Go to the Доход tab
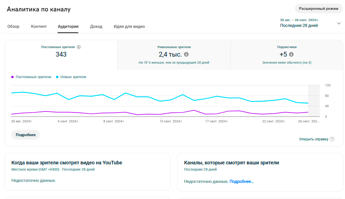The height and width of the screenshot is (199, 345). point(96,26)
